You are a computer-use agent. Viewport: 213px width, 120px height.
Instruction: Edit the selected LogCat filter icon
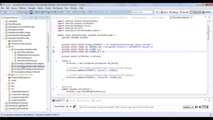(x=74, y=107)
